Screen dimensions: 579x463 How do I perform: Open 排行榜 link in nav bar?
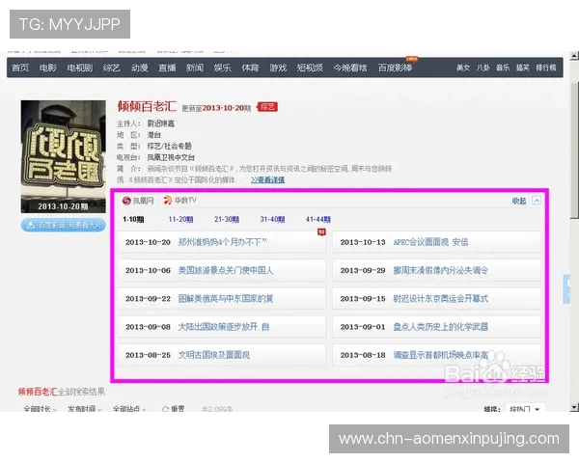coord(546,68)
